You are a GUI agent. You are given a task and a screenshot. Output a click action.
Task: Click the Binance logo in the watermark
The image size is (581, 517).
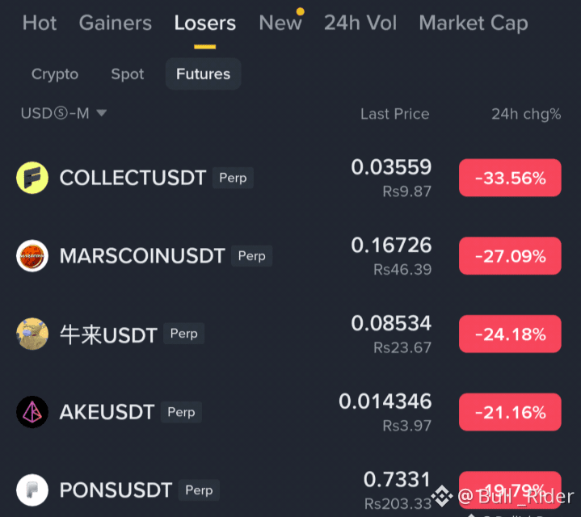coord(442,496)
